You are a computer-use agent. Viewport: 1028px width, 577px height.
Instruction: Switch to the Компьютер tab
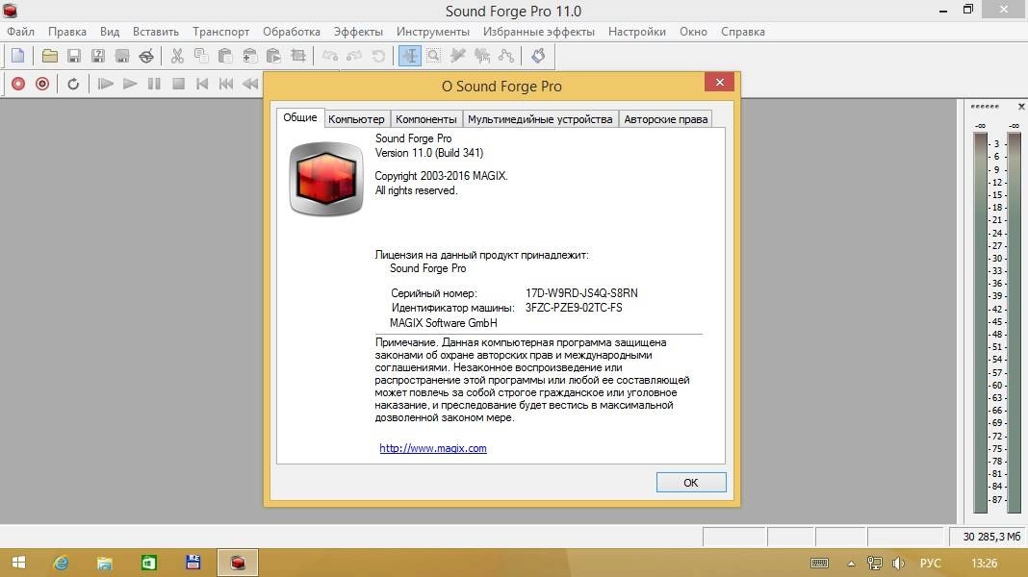click(x=357, y=119)
